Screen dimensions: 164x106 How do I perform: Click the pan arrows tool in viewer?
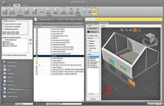[x=131, y=30]
